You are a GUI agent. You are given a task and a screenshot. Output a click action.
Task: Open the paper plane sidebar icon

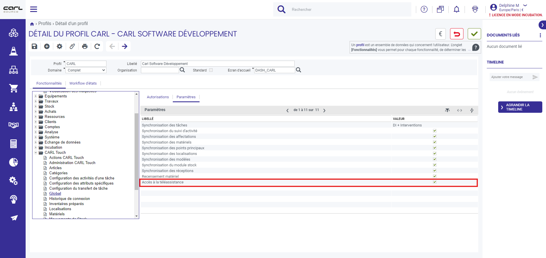tap(14, 218)
